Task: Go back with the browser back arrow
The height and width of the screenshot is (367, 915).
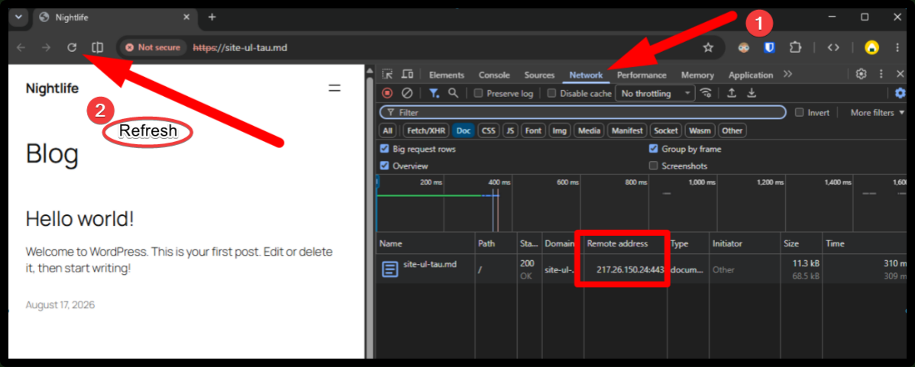Action: point(21,48)
